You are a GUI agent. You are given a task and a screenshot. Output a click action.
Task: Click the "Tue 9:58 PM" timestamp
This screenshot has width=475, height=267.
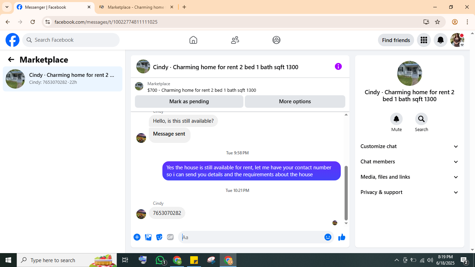click(x=237, y=153)
